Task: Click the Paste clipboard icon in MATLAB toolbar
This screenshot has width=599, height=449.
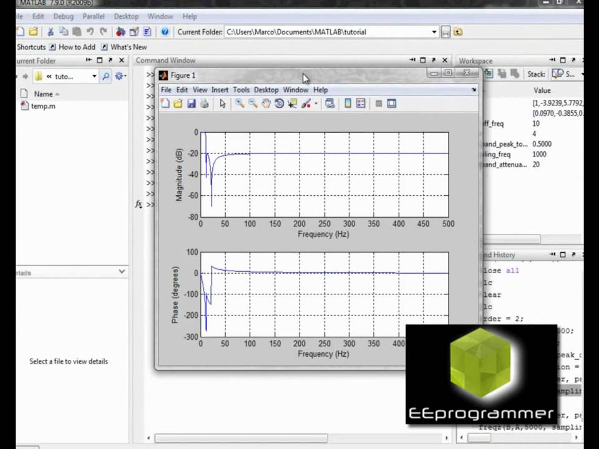Action: coord(77,32)
